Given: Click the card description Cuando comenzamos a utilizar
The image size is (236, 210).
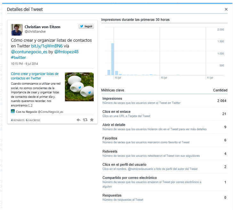Looking at the screenshot, I should 36,95.
